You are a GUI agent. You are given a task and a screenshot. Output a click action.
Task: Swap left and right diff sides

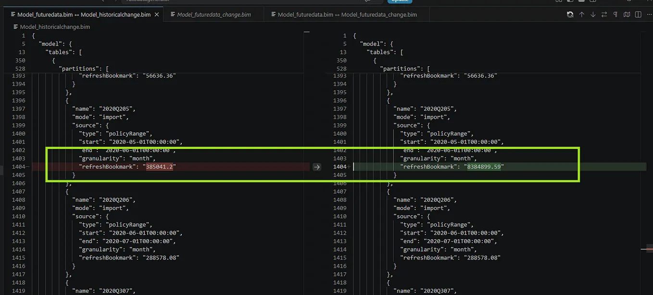604,14
